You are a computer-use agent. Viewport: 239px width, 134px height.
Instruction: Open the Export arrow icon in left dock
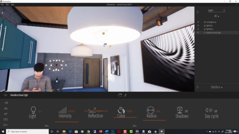pyautogui.click(x=6, y=125)
